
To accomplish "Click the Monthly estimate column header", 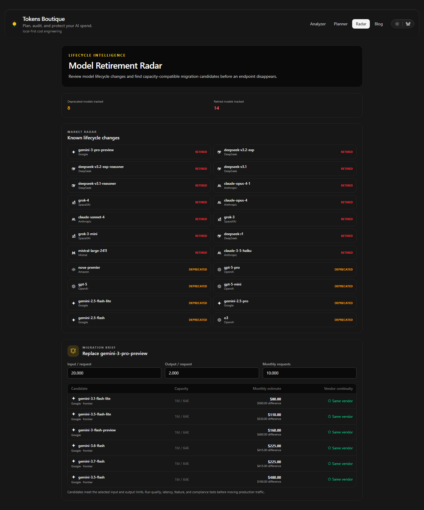I will click(267, 389).
